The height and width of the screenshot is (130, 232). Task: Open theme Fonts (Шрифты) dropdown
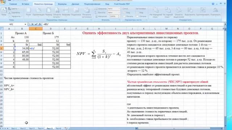click(x=14, y=13)
